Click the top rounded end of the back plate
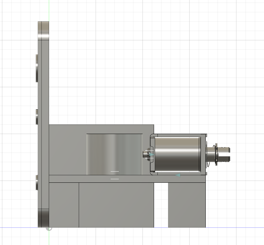Screen dimensions: 264x245 click(x=43, y=30)
